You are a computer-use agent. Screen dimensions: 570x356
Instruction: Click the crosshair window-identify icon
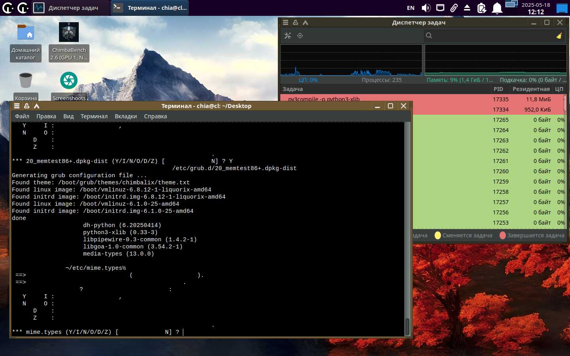coord(300,36)
